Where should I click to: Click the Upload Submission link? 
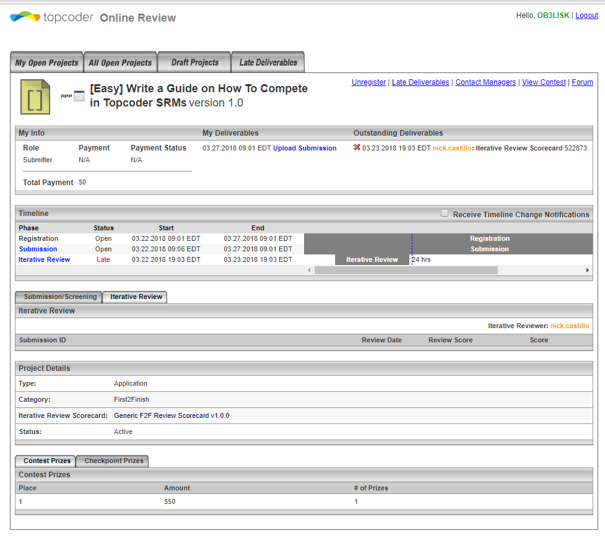305,148
